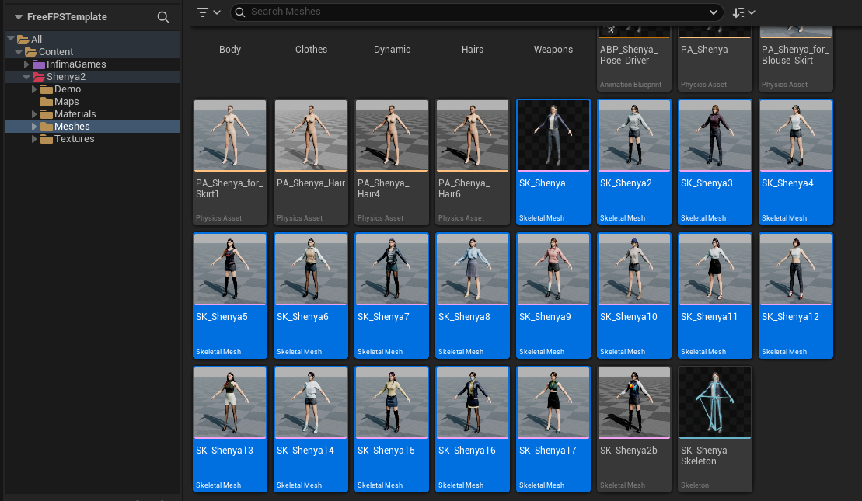The width and height of the screenshot is (862, 501).
Task: Collapse the FreeFPSTemplate header triangle
Action: (18, 17)
